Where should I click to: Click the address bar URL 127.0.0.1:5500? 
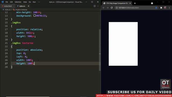tap(129, 8)
